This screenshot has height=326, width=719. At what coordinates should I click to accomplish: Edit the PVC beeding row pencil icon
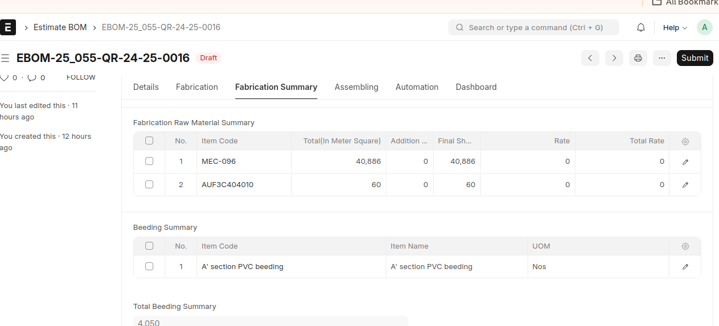(x=685, y=267)
